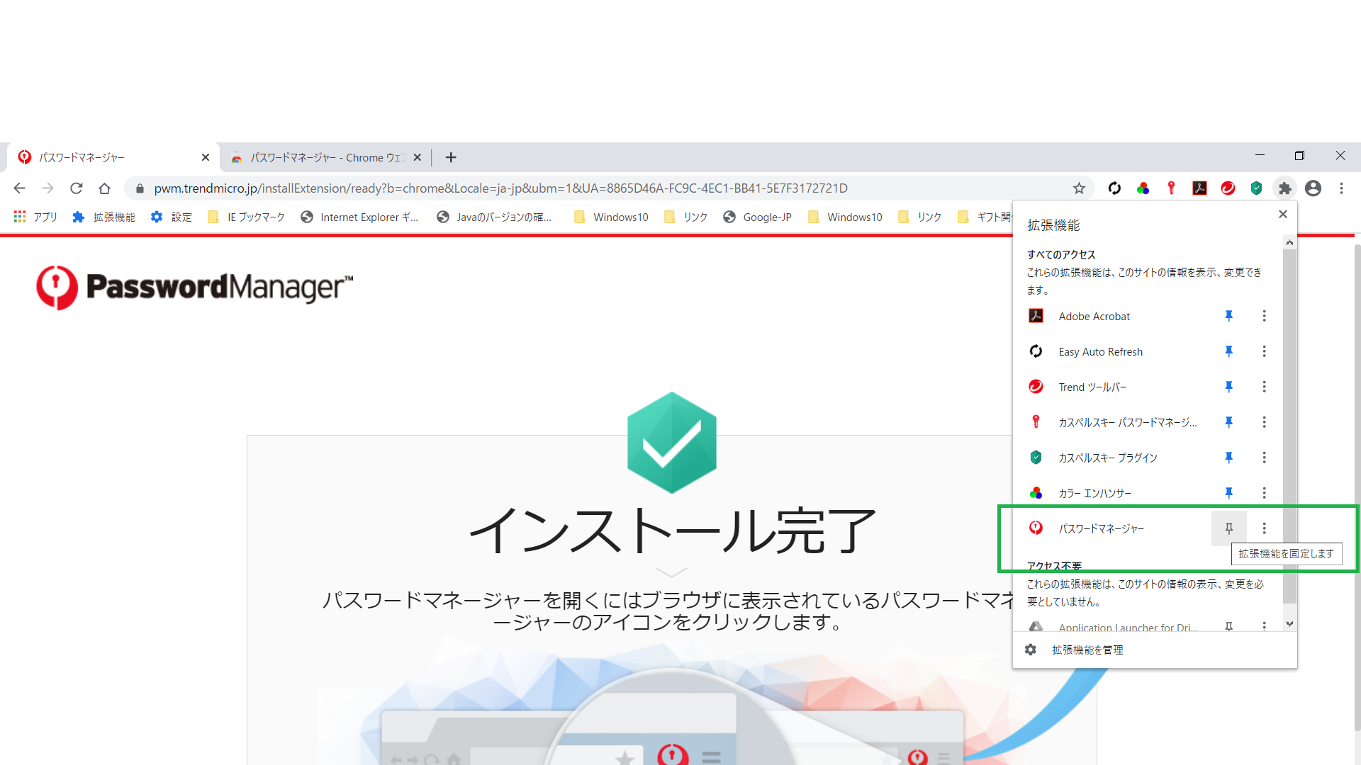
Task: Click extensions panel scrollbar down arrow
Action: [x=1289, y=624]
